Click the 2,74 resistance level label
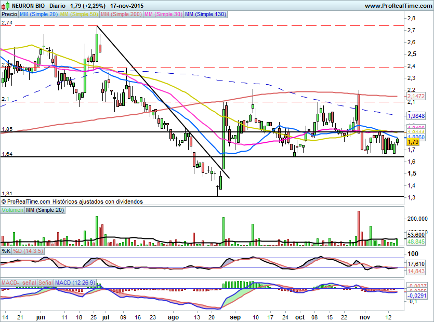Screen dimensions: 434x322 [x=7, y=23]
